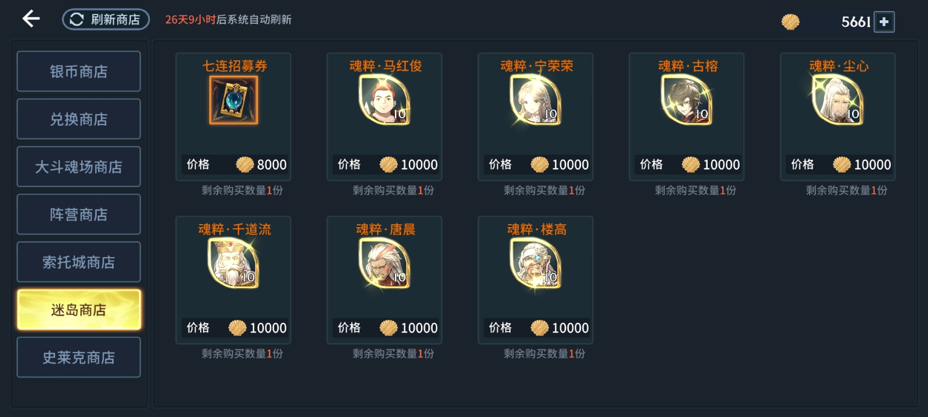Open the 史莱克商店 tab
928x417 pixels.
click(x=79, y=357)
